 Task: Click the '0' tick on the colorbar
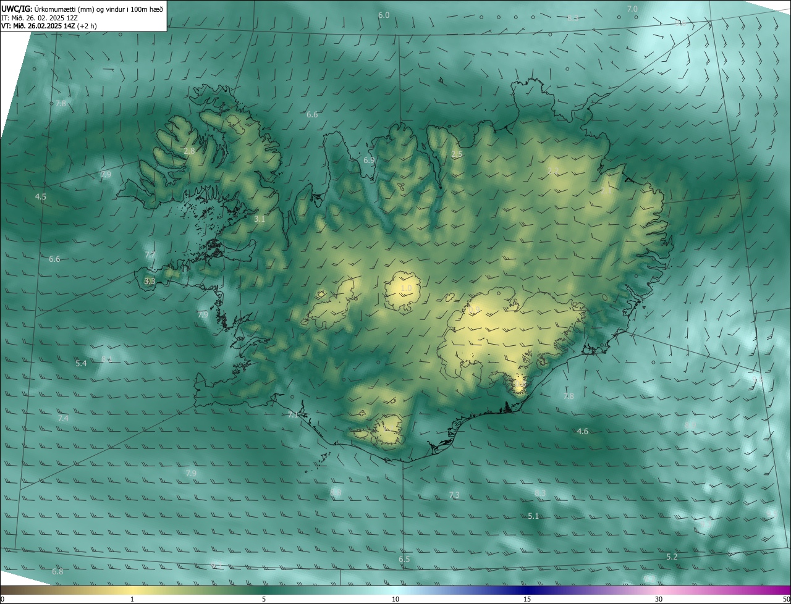2,599
